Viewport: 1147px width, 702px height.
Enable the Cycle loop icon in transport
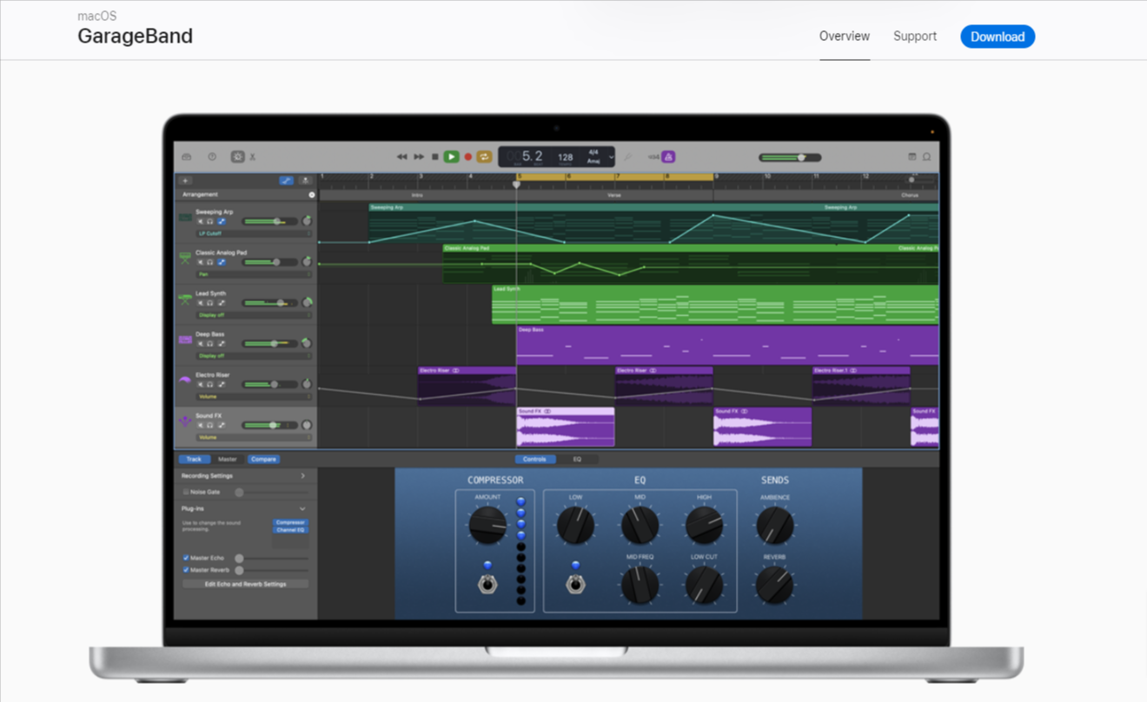pyautogui.click(x=484, y=156)
